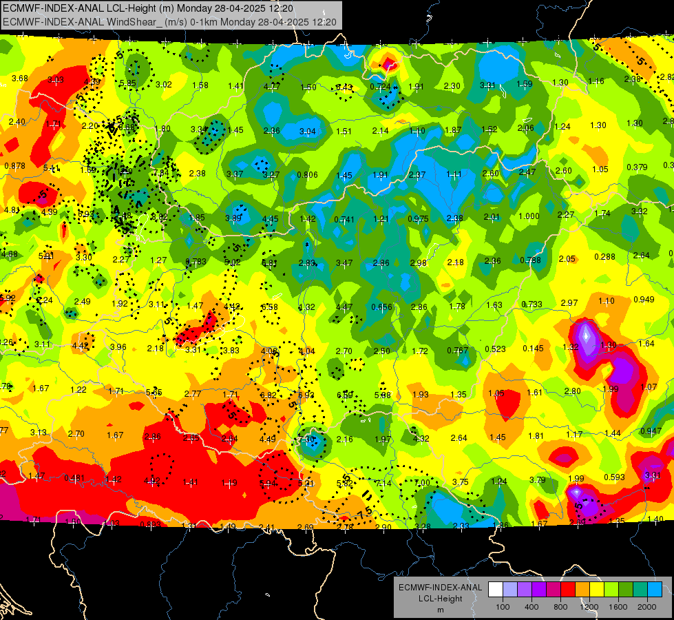Screen dimensions: 674x620
Task: Click the WindShear 0-1km title line
Action: click(169, 22)
